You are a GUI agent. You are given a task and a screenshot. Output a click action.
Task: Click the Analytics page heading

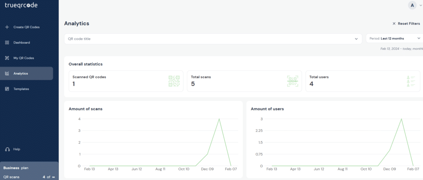point(76,24)
